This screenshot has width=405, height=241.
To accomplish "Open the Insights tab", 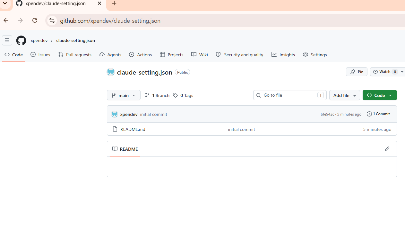I will (x=283, y=55).
